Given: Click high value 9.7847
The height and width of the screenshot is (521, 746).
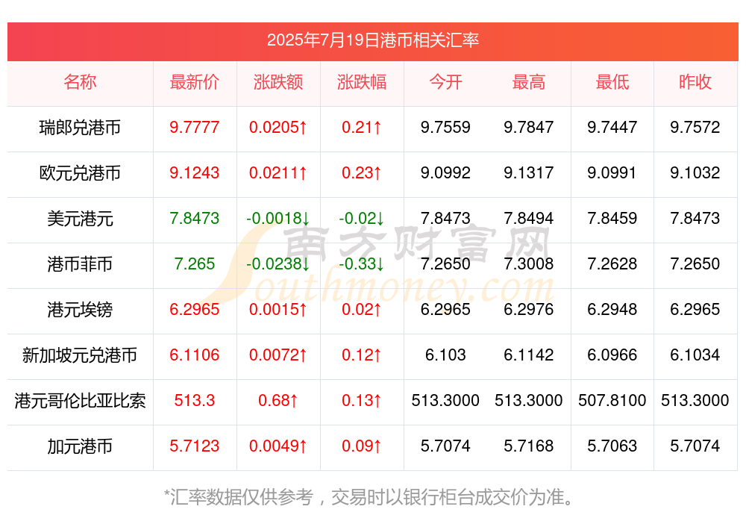Looking at the screenshot, I should (x=529, y=127).
